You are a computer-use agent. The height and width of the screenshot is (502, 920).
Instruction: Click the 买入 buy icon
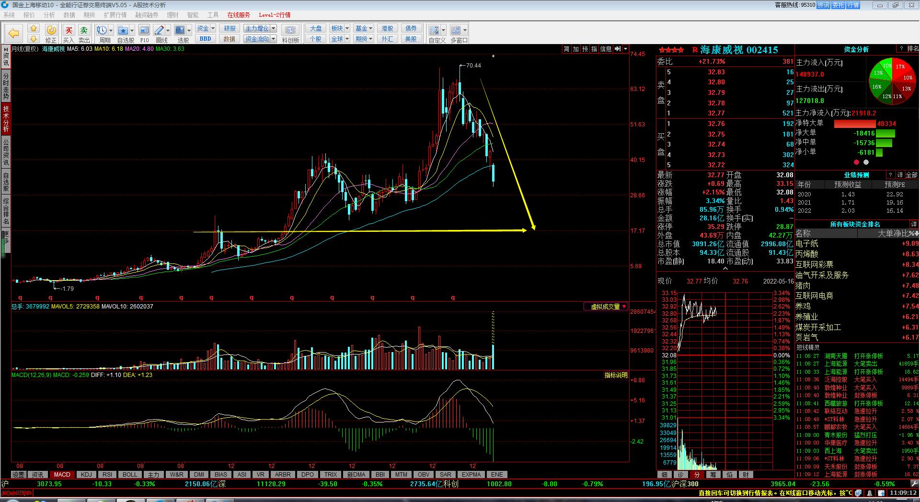click(x=69, y=30)
